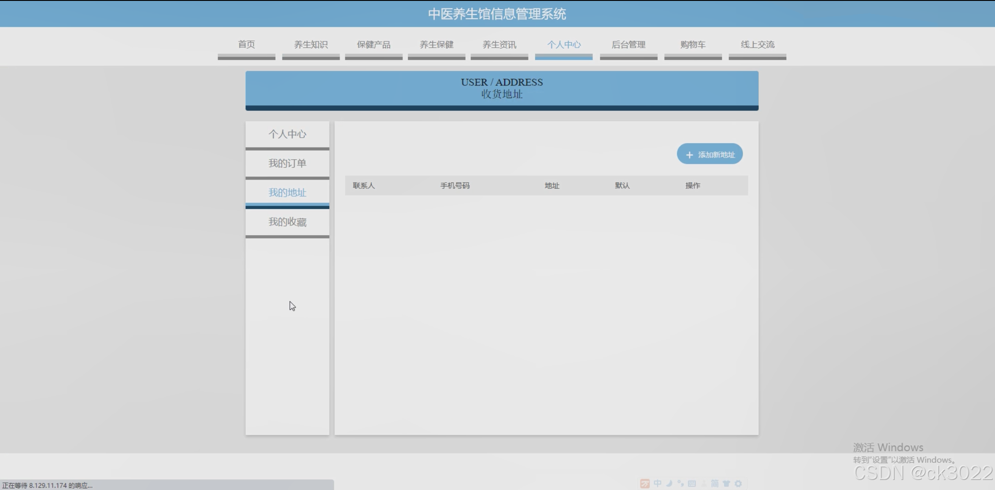Click the IME logo icon in input toolbar
Viewport: 995px width, 490px height.
645,483
